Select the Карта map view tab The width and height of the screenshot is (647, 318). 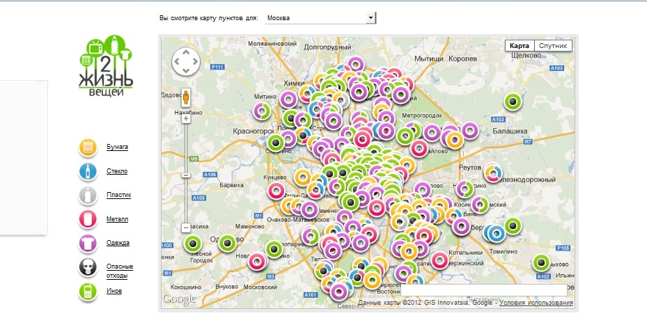click(520, 46)
